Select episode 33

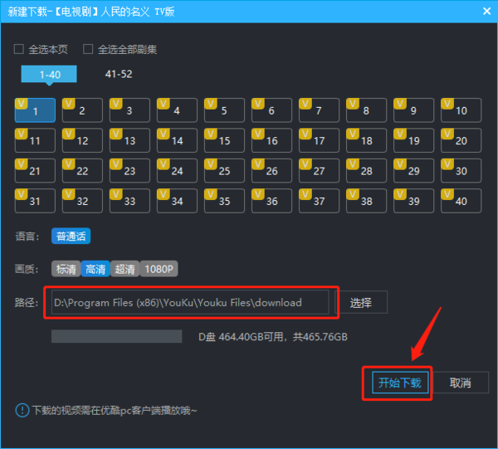click(129, 201)
